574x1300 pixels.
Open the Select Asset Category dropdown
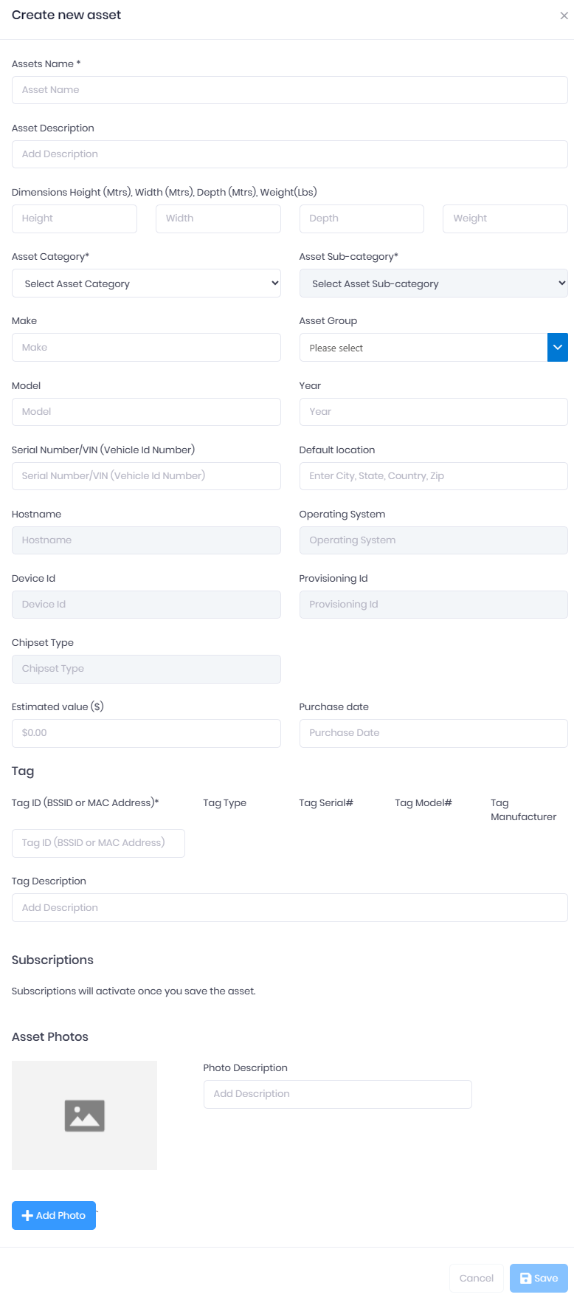[146, 283]
